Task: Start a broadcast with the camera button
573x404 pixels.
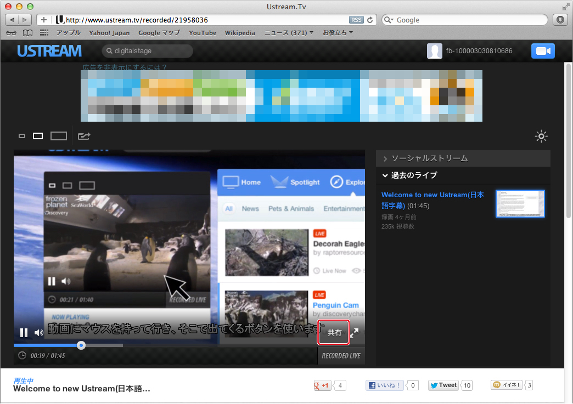Action: point(543,51)
